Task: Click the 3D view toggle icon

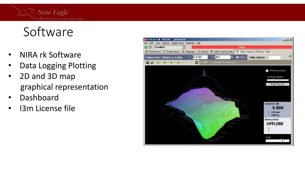Action: click(x=197, y=62)
